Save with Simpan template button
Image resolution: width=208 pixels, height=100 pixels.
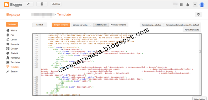tap(61, 25)
